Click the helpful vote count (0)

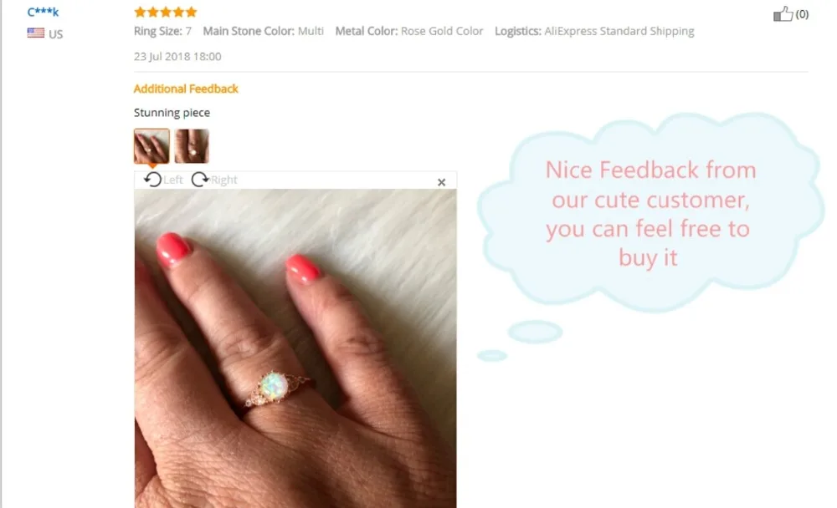[802, 14]
